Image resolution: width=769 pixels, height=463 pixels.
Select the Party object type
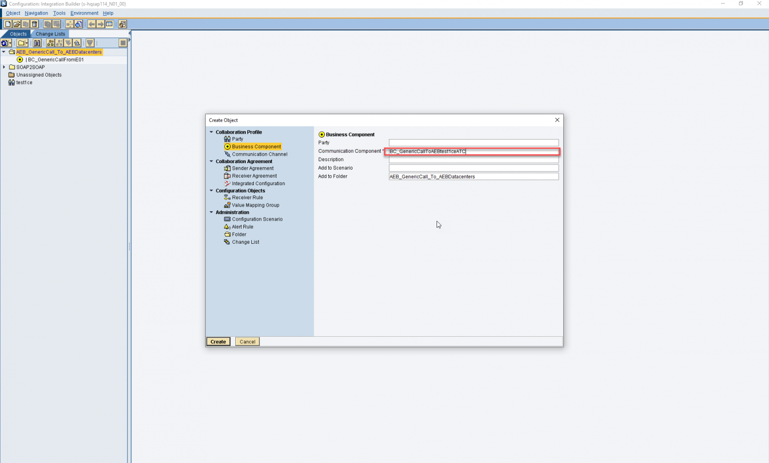click(237, 139)
